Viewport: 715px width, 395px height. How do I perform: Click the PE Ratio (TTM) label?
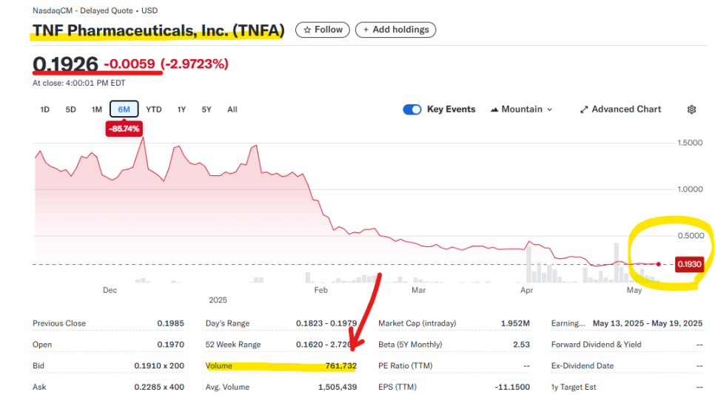[406, 365]
